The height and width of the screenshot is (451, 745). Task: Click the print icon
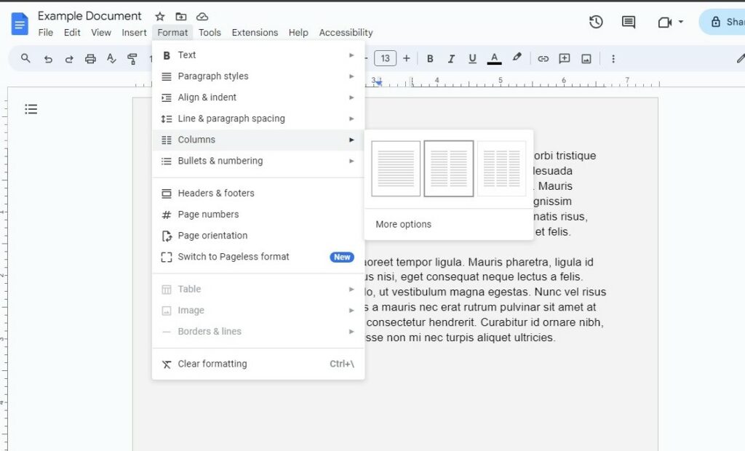click(x=90, y=58)
